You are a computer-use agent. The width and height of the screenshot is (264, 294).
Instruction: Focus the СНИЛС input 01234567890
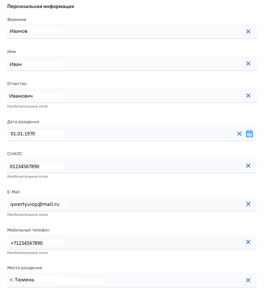point(114,166)
